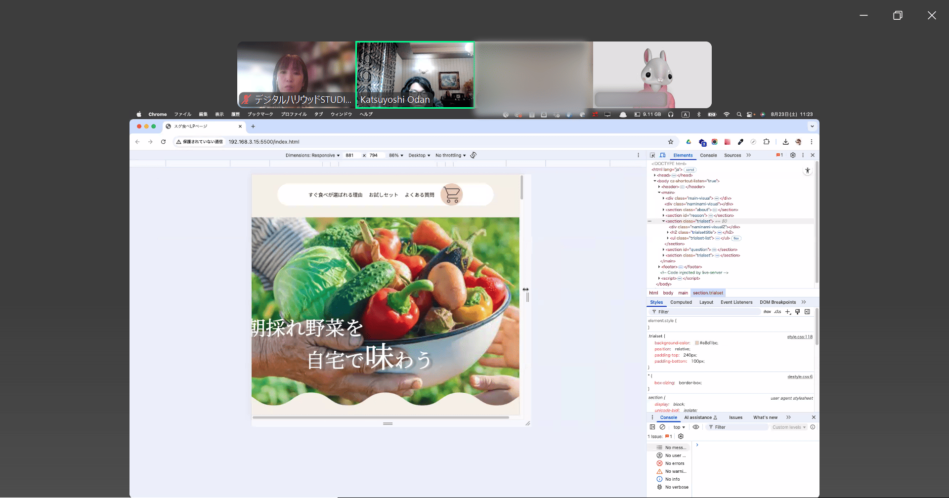Open the style.css:118 source link
This screenshot has width=949, height=498.
800,337
